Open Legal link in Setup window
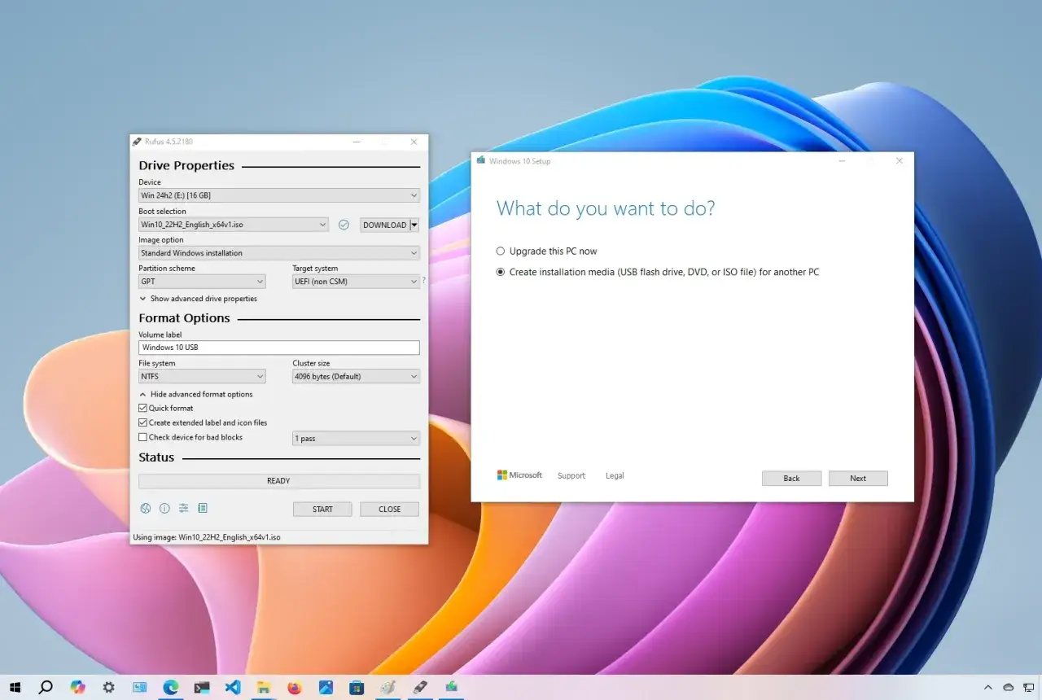Screen dimensions: 1042x700 coord(615,475)
